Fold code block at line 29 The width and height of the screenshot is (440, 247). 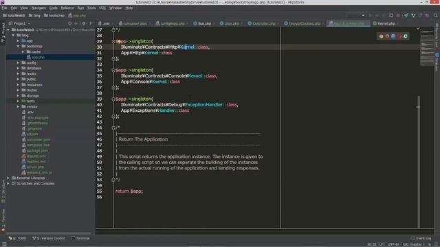pyautogui.click(x=113, y=41)
